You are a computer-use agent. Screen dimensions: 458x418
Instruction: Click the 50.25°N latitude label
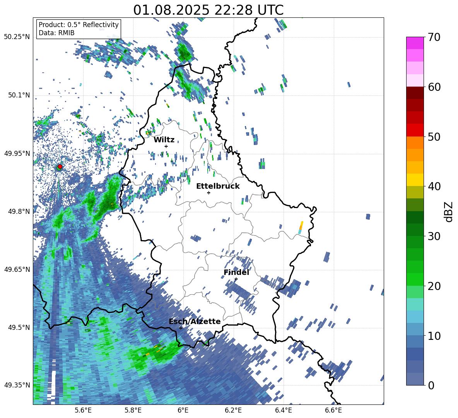(17, 37)
